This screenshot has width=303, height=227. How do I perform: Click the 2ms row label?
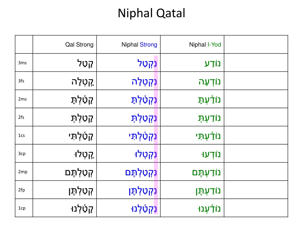pyautogui.click(x=22, y=99)
